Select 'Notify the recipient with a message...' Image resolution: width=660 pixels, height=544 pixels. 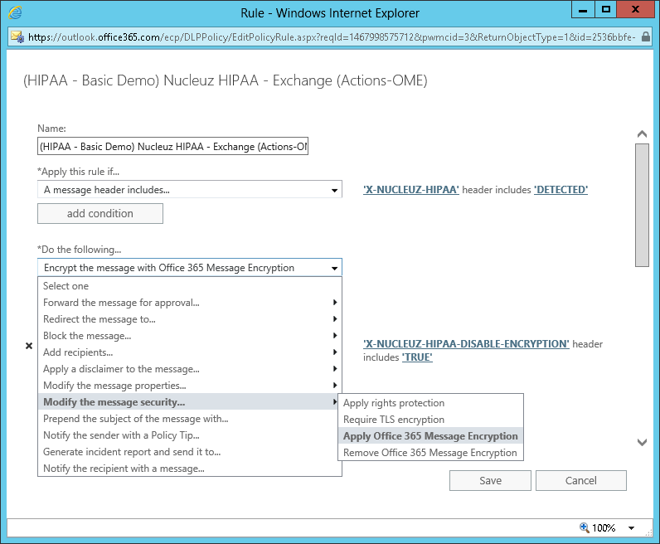click(189, 469)
